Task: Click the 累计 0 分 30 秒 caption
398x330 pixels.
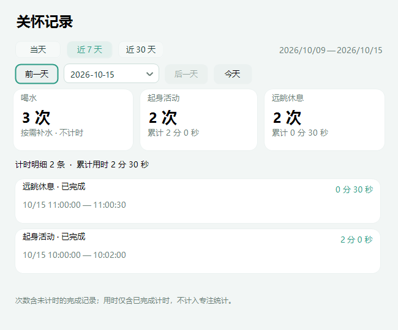Action: (300, 133)
